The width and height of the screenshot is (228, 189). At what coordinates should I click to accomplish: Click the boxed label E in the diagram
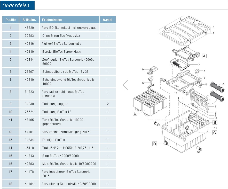(x=135, y=113)
